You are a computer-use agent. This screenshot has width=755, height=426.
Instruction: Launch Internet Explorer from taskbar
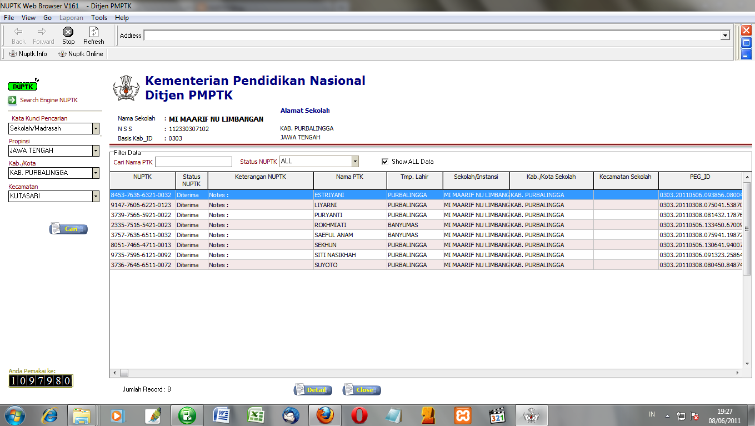tap(50, 415)
